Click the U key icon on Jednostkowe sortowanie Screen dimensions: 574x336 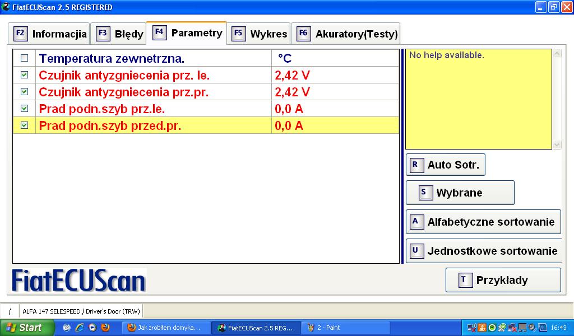[x=416, y=251]
